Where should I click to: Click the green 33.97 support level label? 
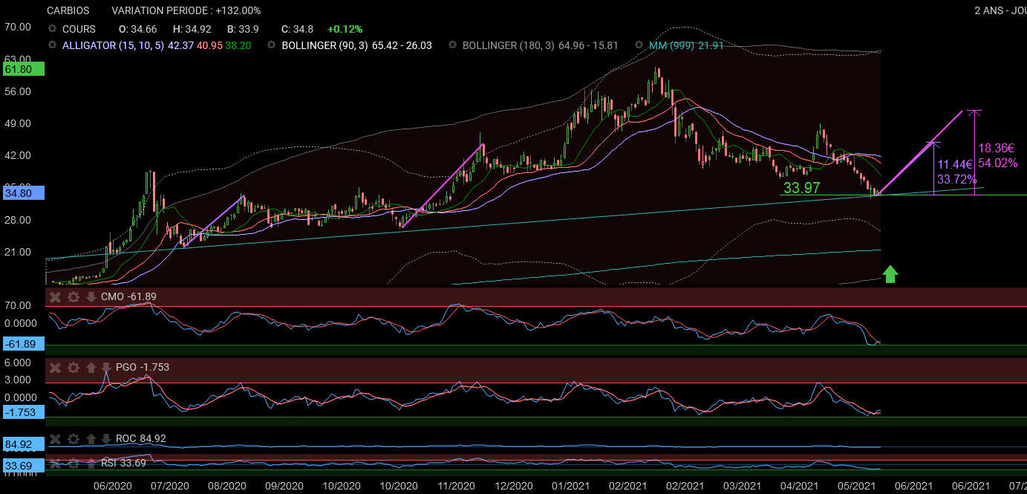pyautogui.click(x=802, y=188)
